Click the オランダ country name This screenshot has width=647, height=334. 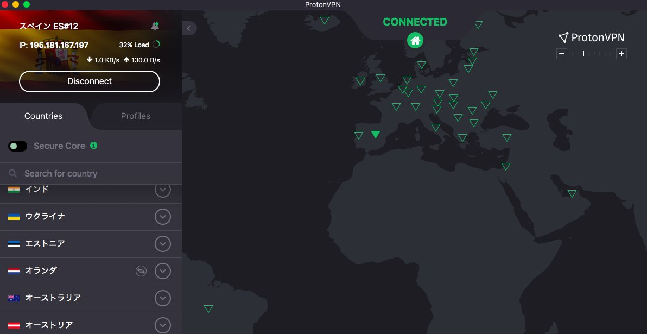click(x=41, y=271)
